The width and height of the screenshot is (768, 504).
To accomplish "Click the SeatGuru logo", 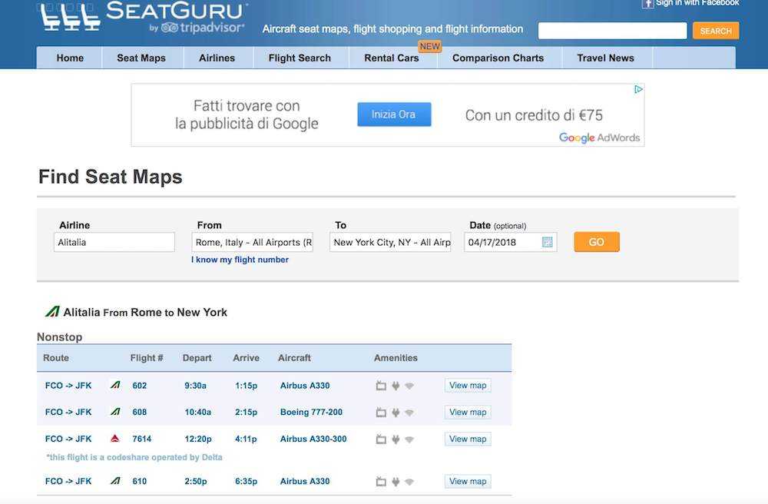I will pyautogui.click(x=144, y=18).
